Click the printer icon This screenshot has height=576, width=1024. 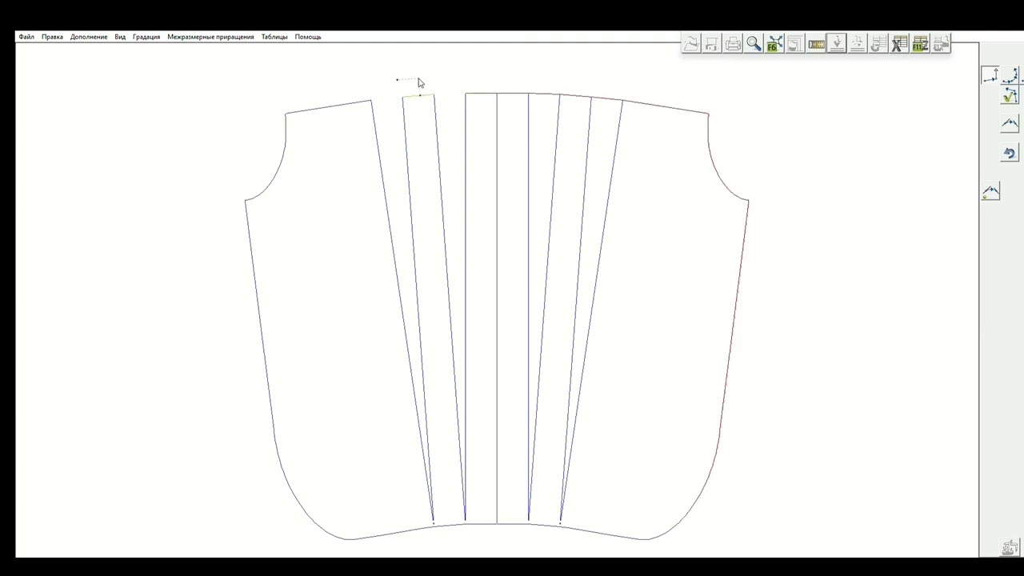coord(733,44)
